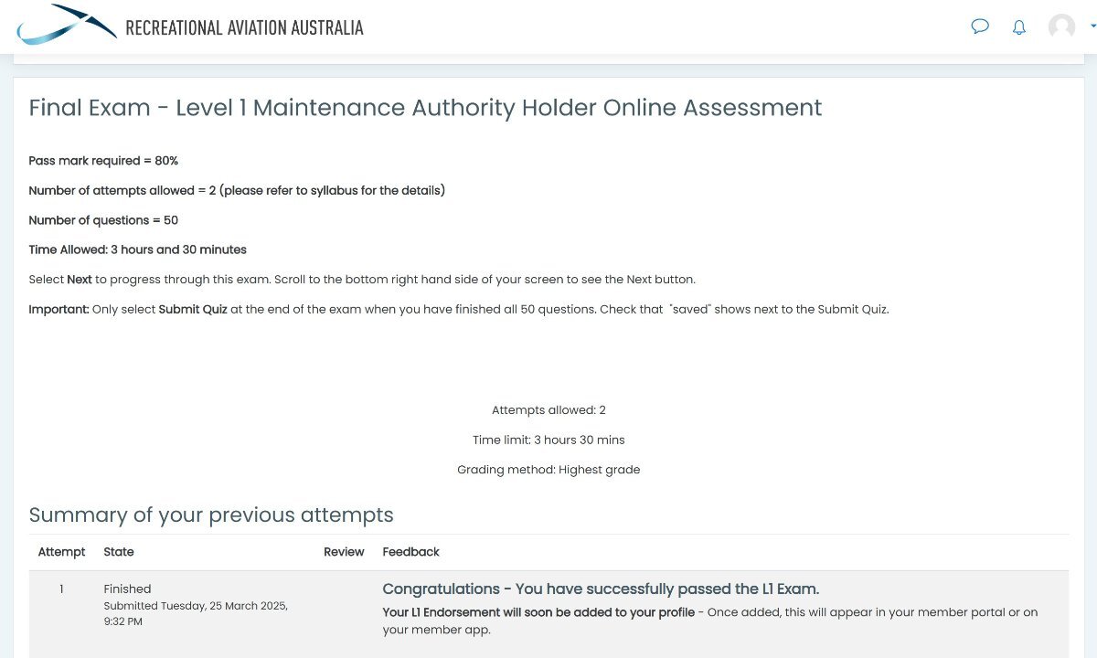1097x658 pixels.
Task: Select the 'Congratulations - You have successfully passed' message
Action: 601,589
